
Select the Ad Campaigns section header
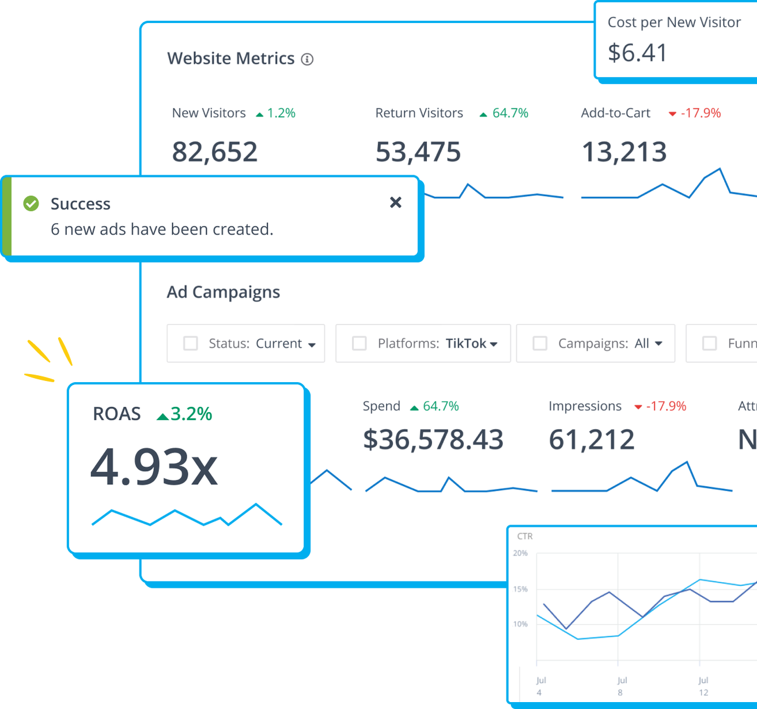point(224,292)
